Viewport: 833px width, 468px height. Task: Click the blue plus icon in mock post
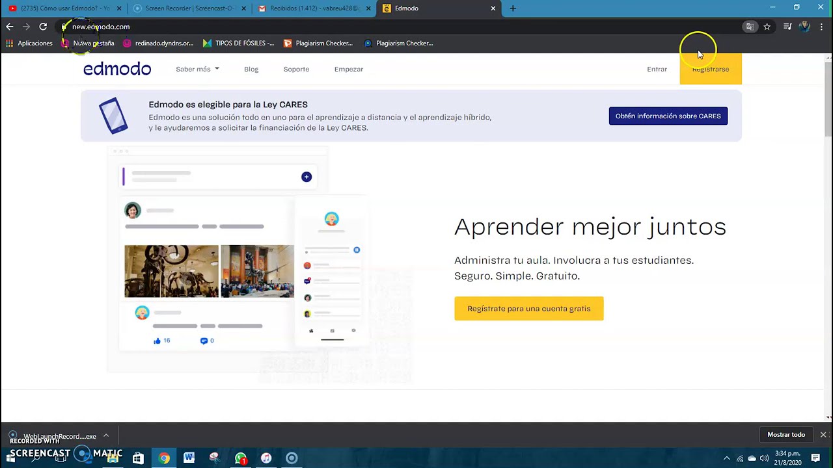coord(307,177)
